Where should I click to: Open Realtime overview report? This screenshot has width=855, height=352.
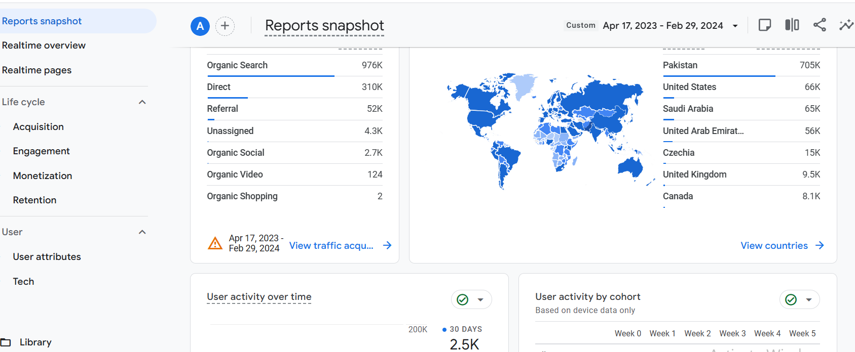44,46
